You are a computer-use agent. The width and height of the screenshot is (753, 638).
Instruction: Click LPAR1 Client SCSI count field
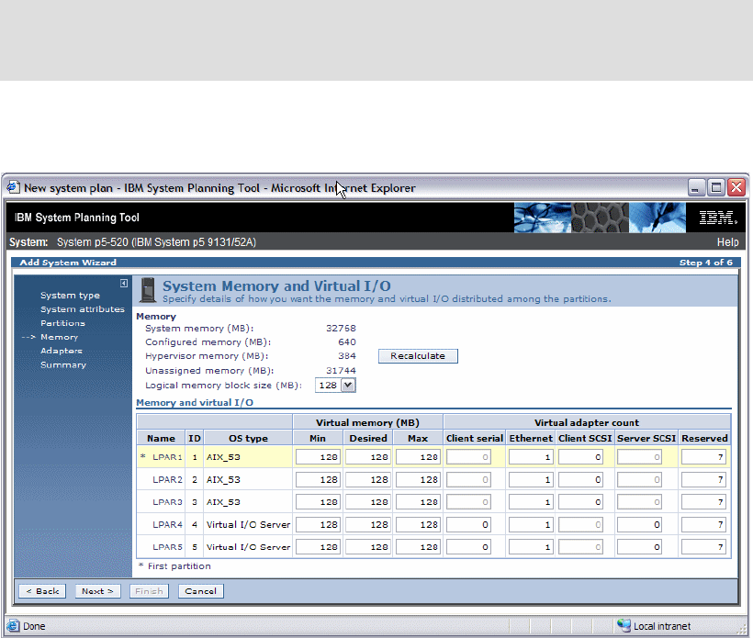580,457
